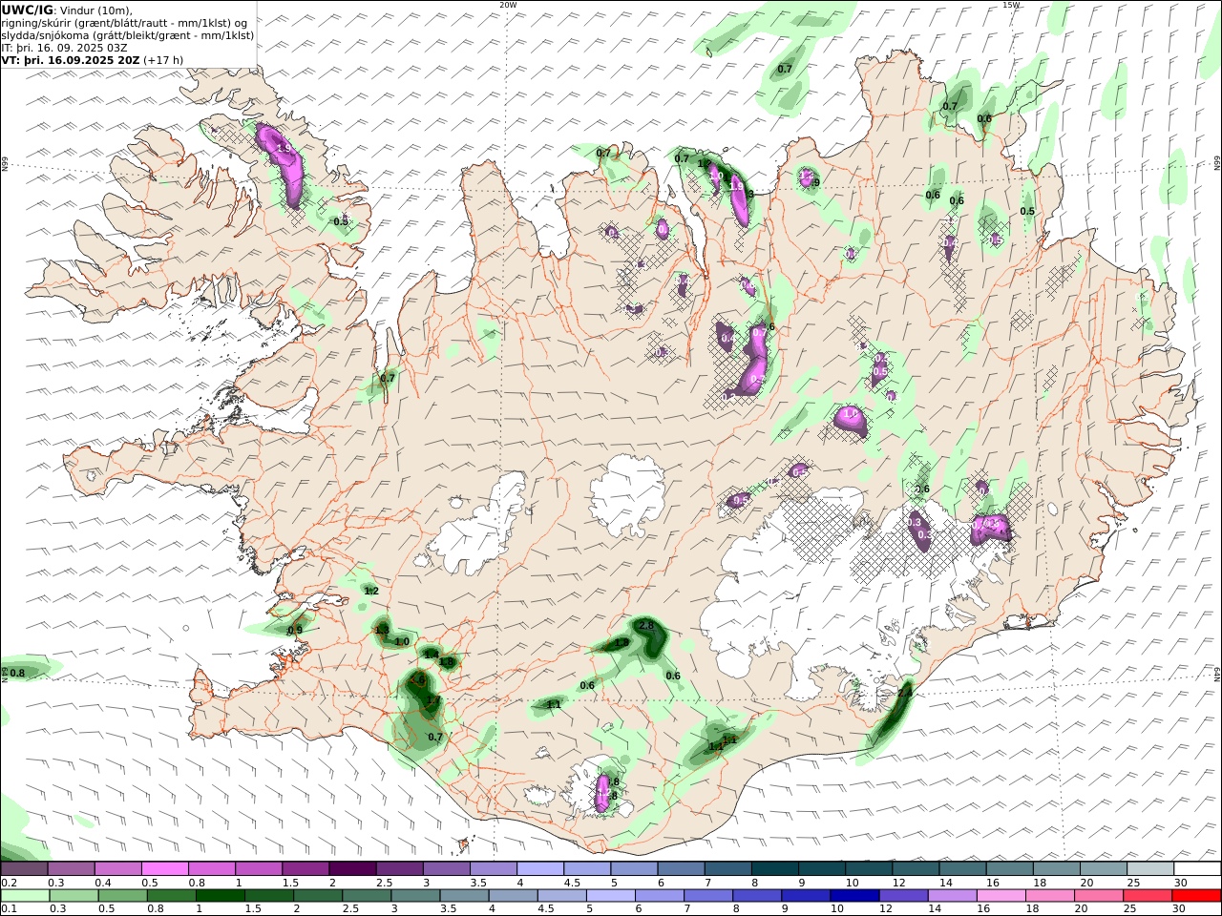Click the pale periwinkle 4 swatch, upper legend
This screenshot has width=1222, height=916.
(539, 869)
